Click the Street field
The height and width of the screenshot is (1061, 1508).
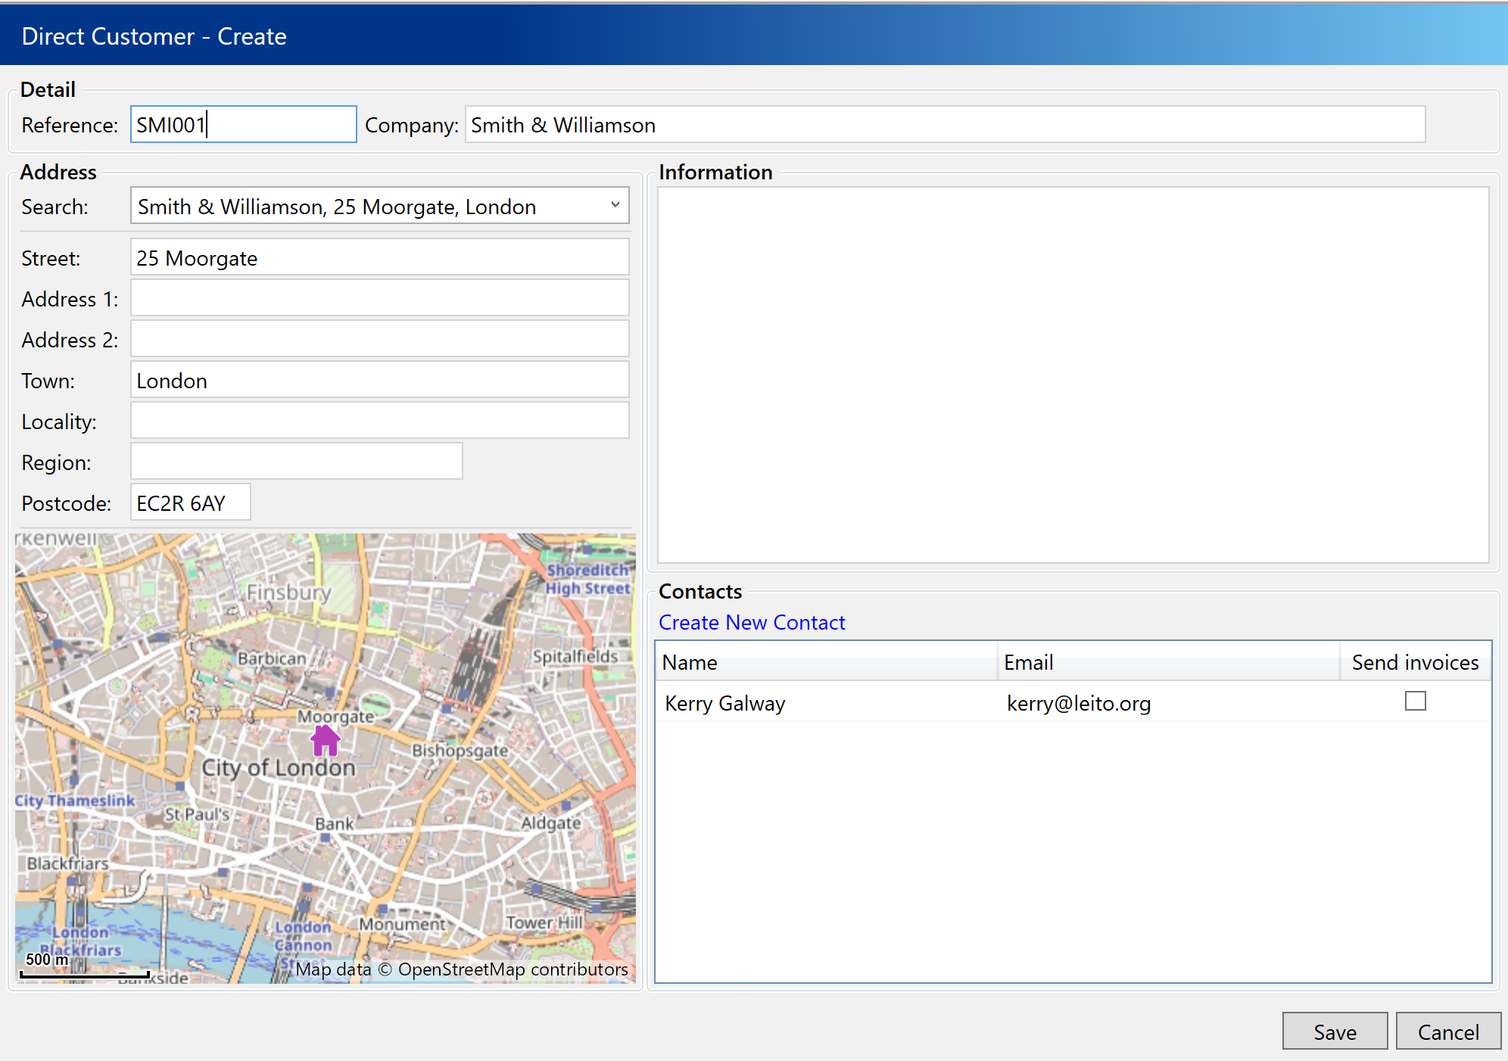379,258
